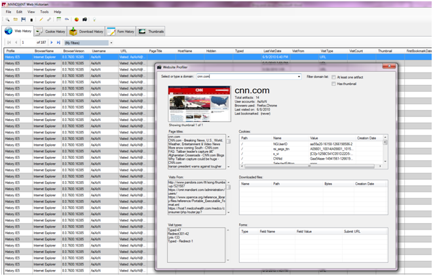Click the page number input field
Viewport: 433px width, 276px height.
pyautogui.click(x=28, y=43)
